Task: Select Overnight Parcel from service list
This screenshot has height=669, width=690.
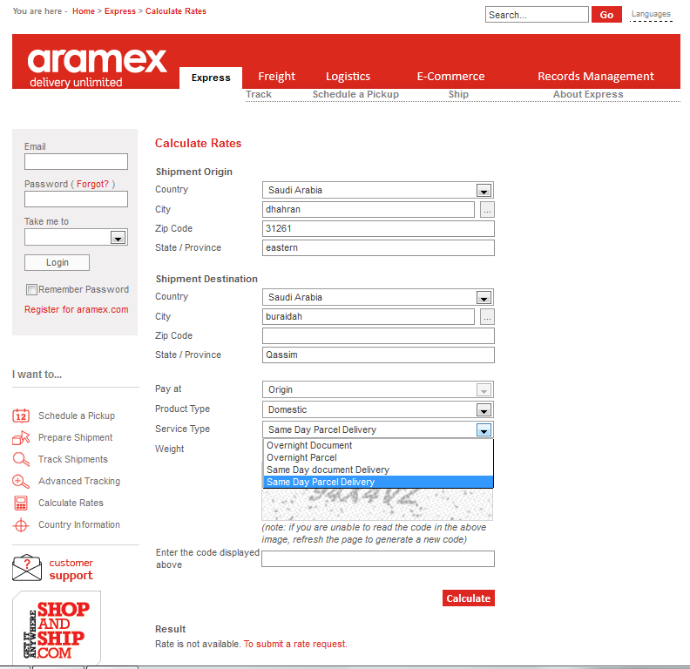Action: click(x=301, y=457)
